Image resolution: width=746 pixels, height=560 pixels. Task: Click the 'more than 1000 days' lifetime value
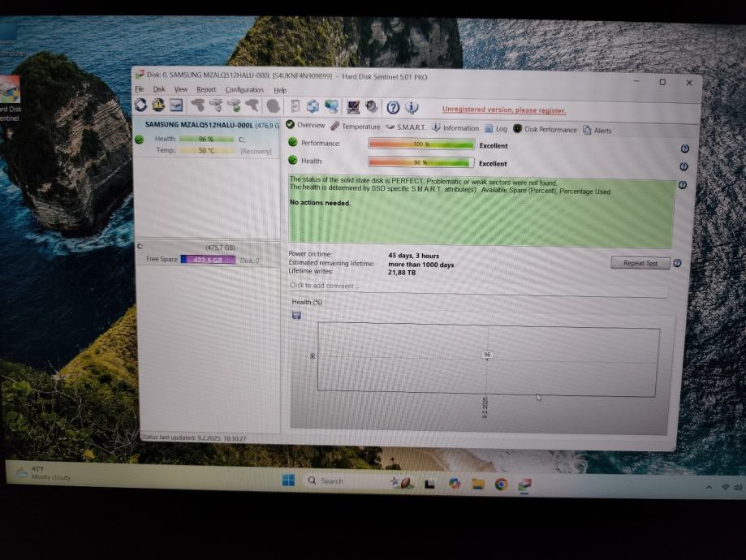tap(421, 265)
